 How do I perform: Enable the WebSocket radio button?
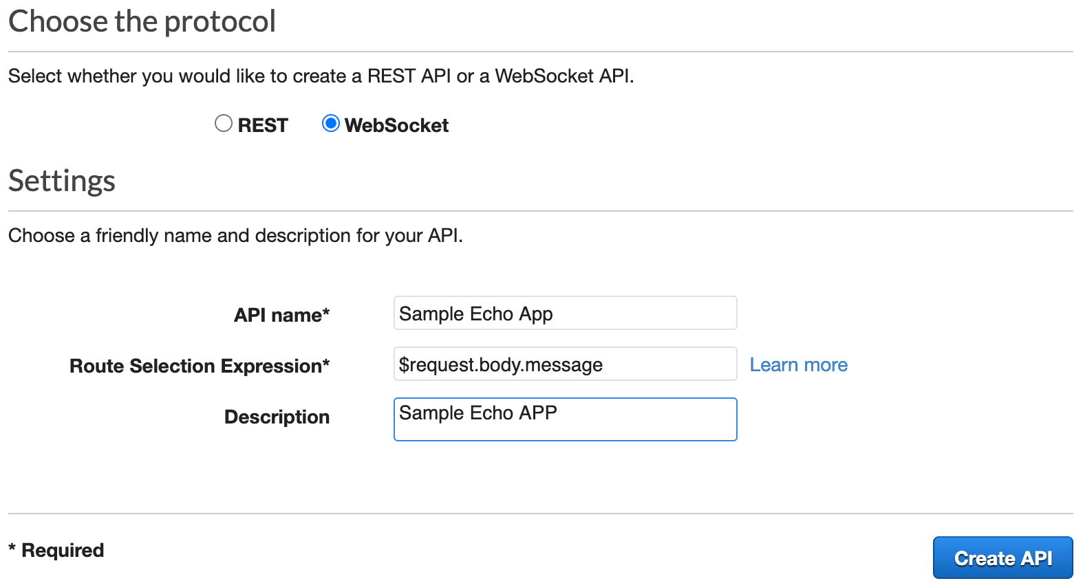coord(332,123)
